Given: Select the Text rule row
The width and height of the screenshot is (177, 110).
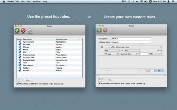Looking at the screenshot, I should (x=50, y=63).
